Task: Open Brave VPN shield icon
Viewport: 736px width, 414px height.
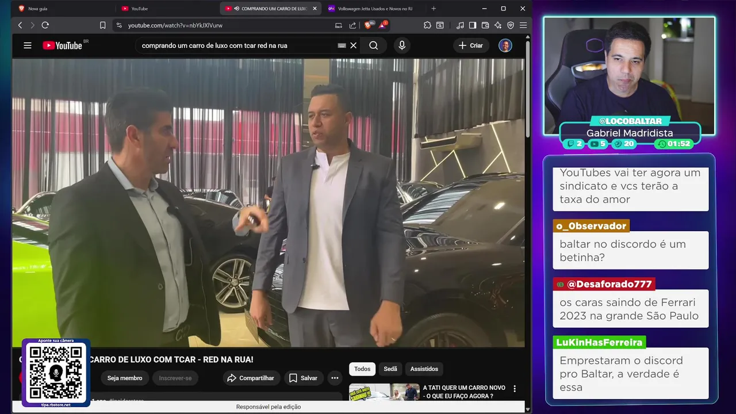Action: 511,25
